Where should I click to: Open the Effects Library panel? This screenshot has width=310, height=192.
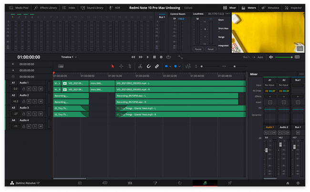coord(45,8)
